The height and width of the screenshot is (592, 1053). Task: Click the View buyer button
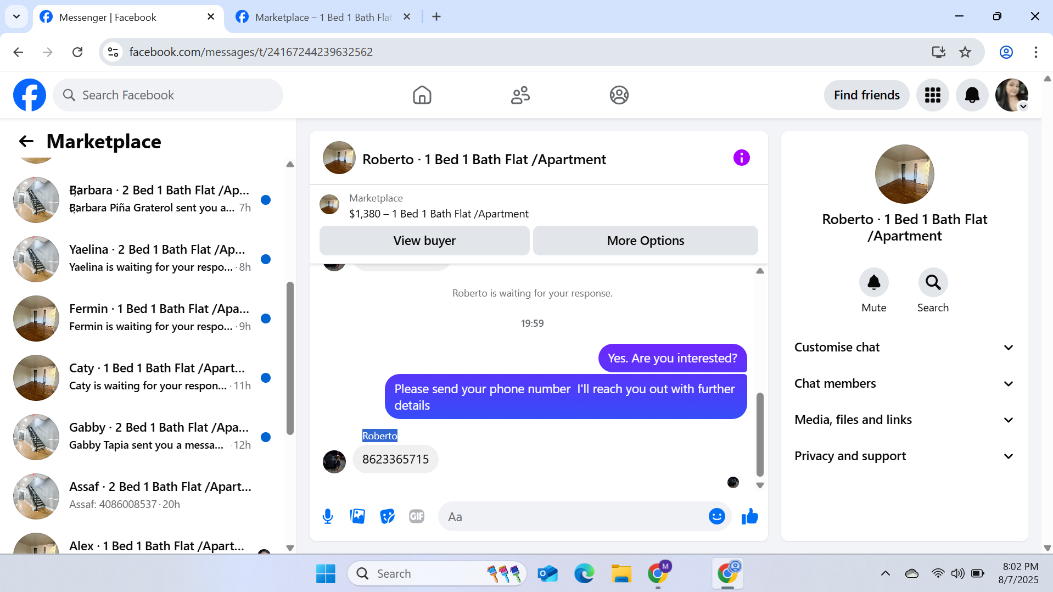pyautogui.click(x=424, y=241)
